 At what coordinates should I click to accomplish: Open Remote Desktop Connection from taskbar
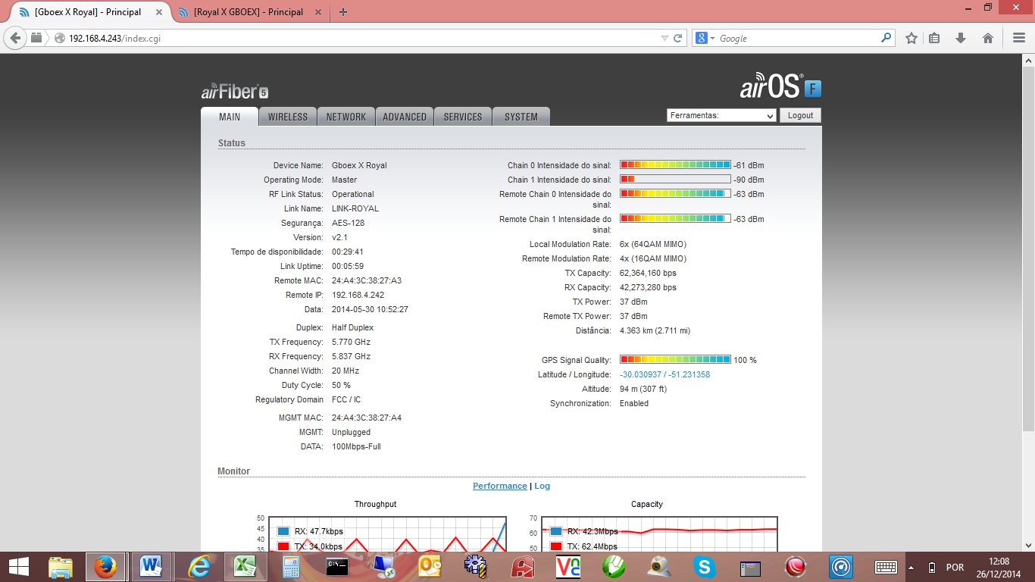click(x=383, y=567)
